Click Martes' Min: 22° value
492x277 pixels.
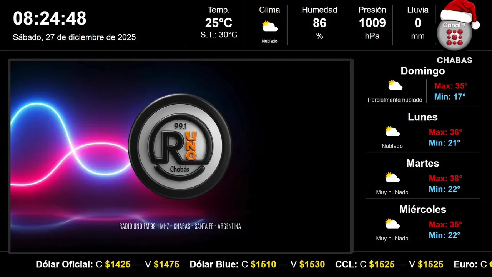pyautogui.click(x=444, y=189)
